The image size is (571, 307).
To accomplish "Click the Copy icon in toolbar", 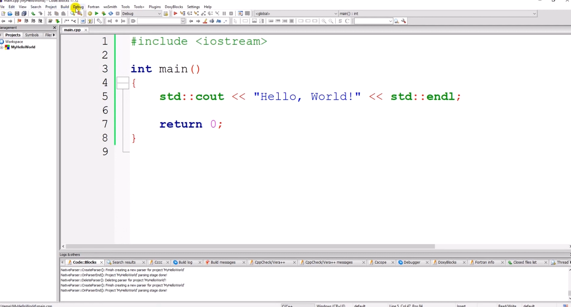I will 57,14.
